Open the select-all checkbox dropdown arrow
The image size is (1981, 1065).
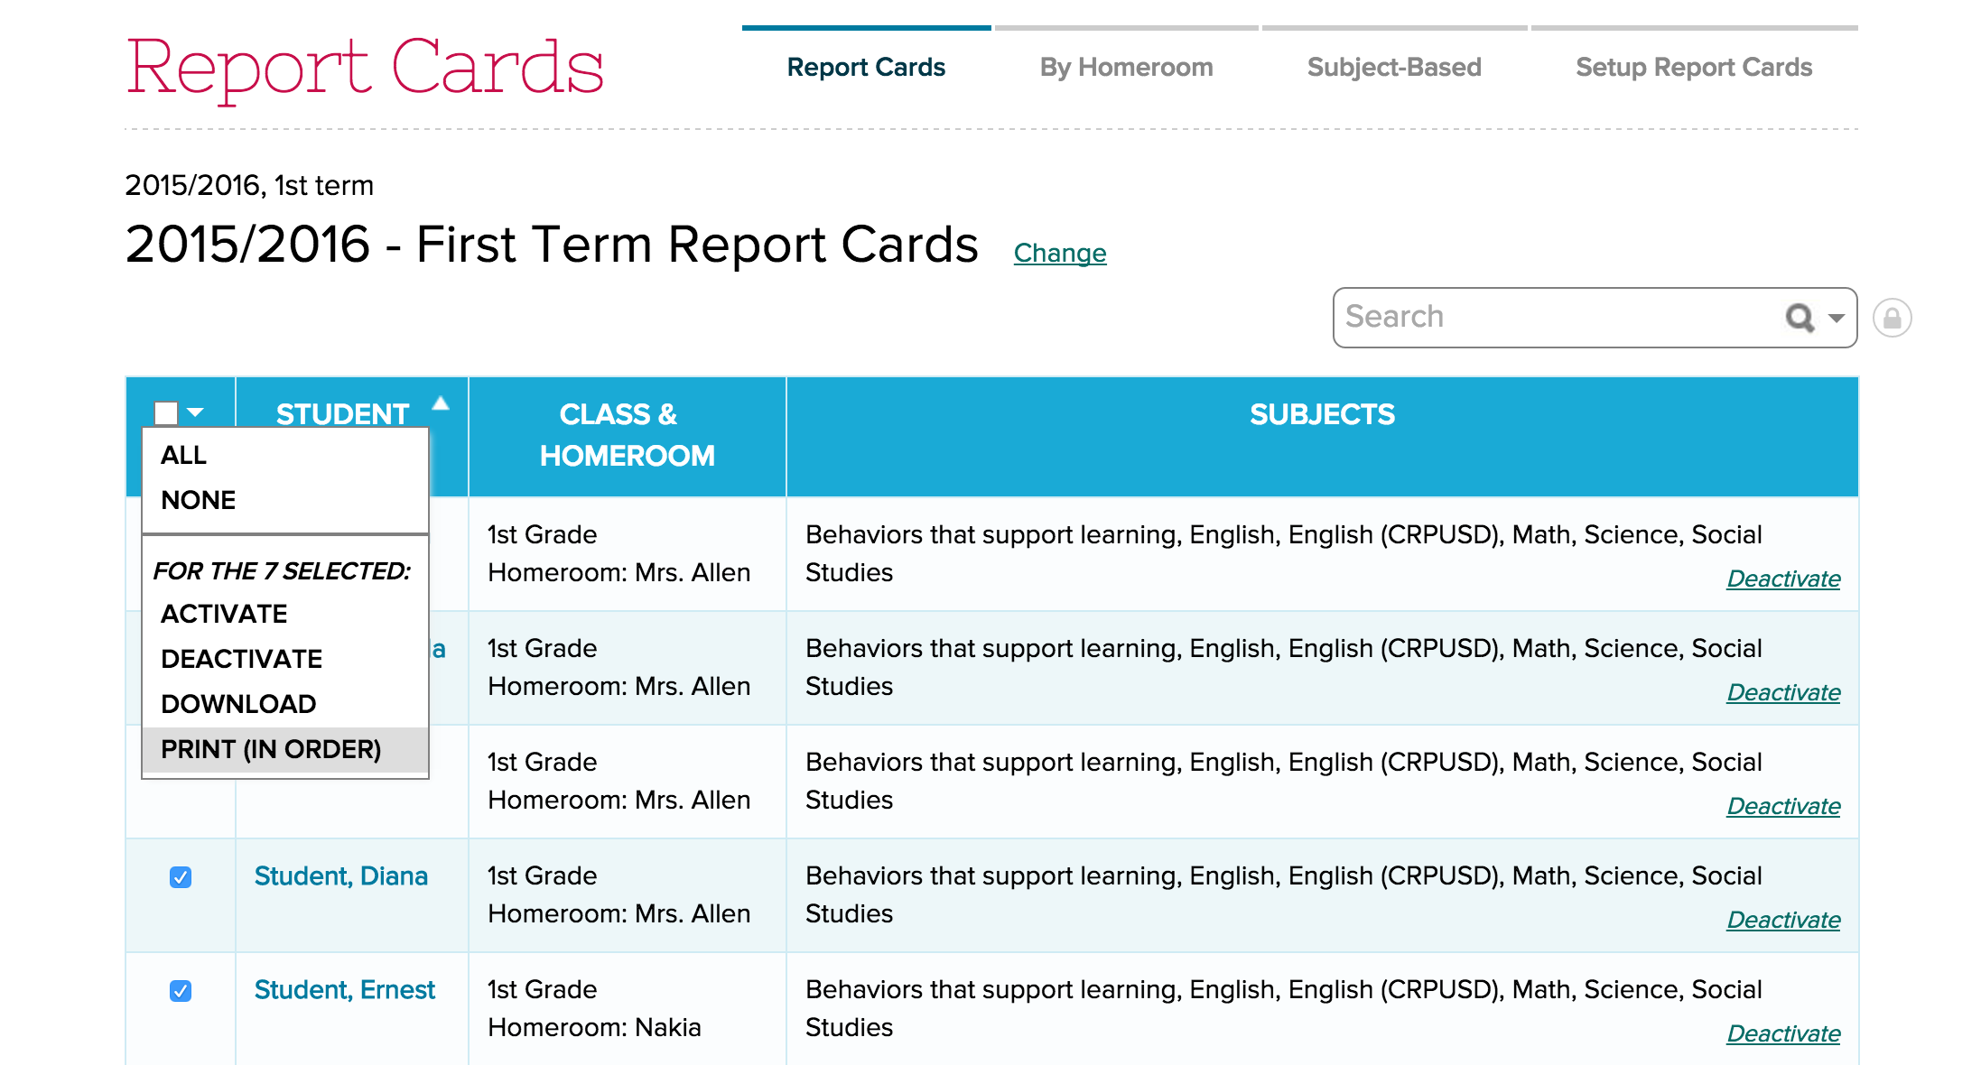[194, 412]
